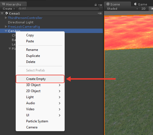Viewport: 153px width, 135px height.
Task: Click the Hierarchy panel lock icon
Action: pos(95,5)
